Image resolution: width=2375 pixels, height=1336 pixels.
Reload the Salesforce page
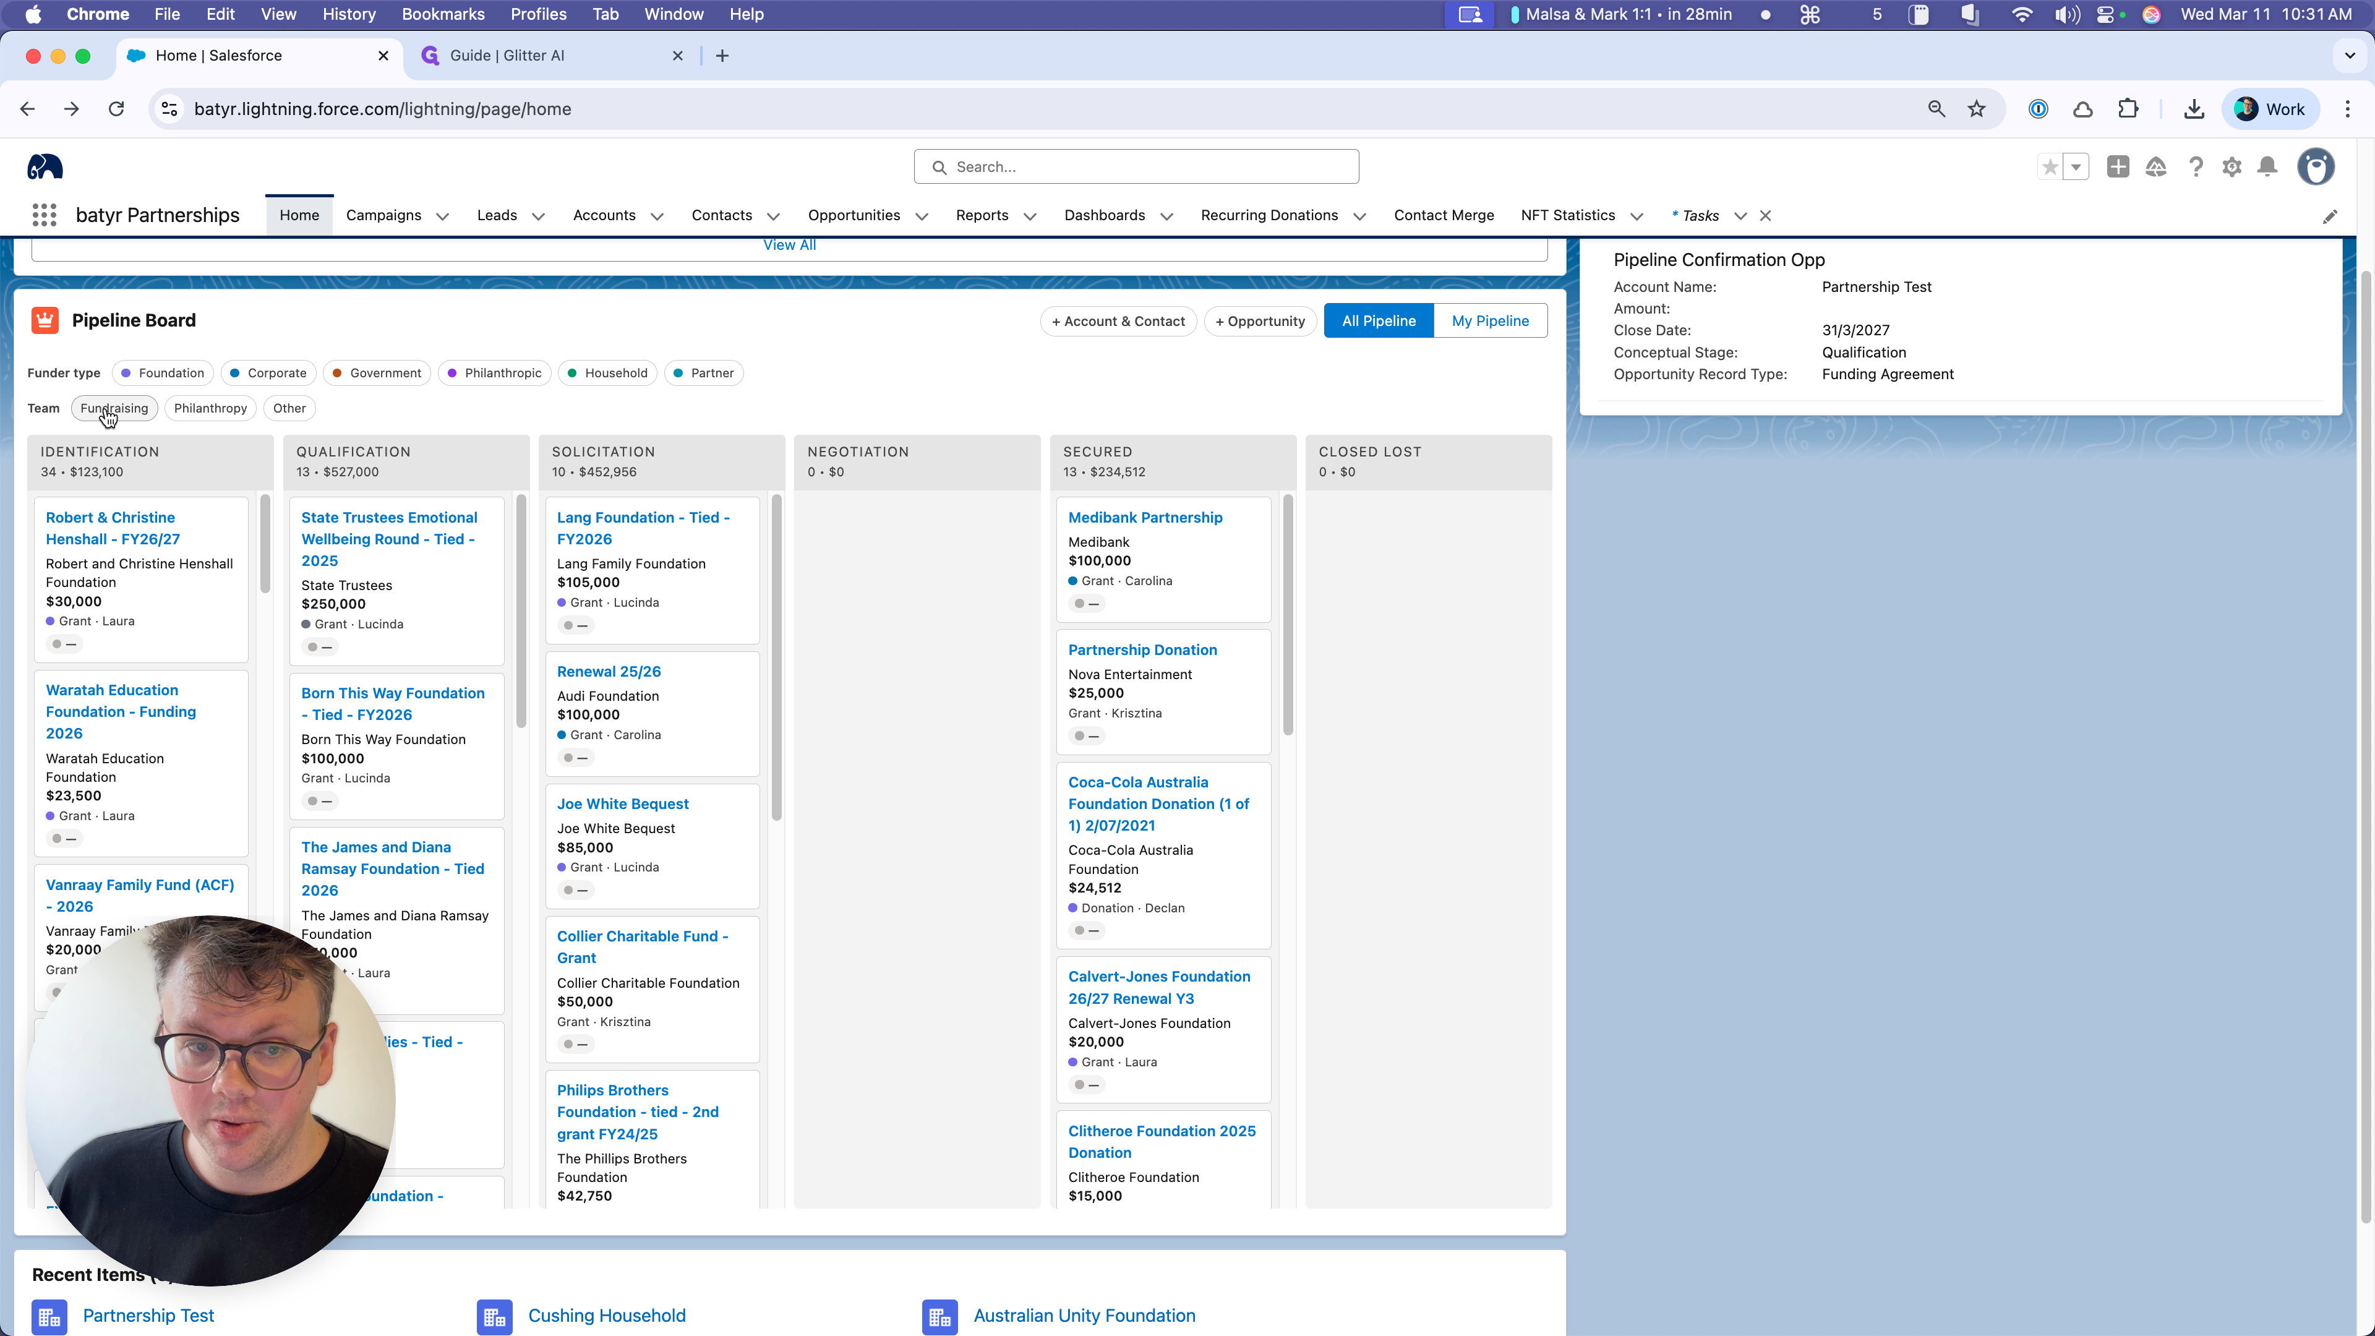(x=116, y=109)
